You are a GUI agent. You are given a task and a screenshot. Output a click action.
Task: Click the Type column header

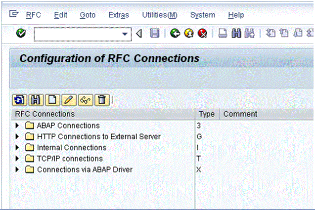tap(207, 114)
